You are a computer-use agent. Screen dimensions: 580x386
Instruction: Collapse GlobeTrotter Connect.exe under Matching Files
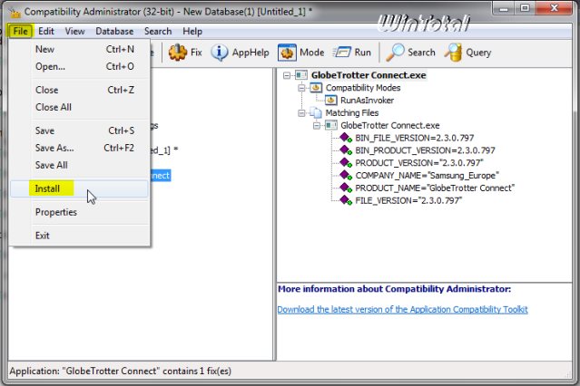point(317,126)
